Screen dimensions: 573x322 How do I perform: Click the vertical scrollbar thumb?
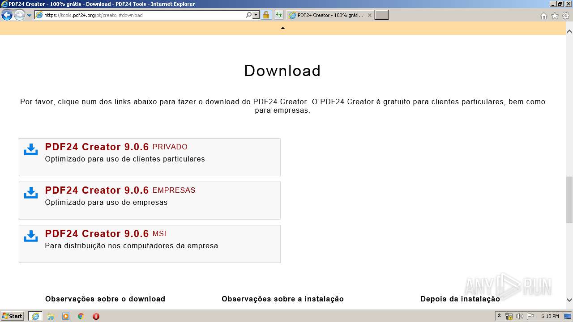pos(569,199)
